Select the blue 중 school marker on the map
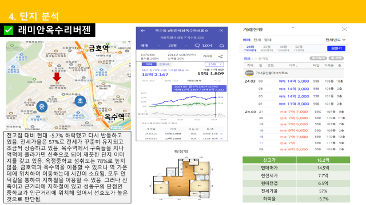The width and height of the screenshot is (366, 205). click(42, 106)
